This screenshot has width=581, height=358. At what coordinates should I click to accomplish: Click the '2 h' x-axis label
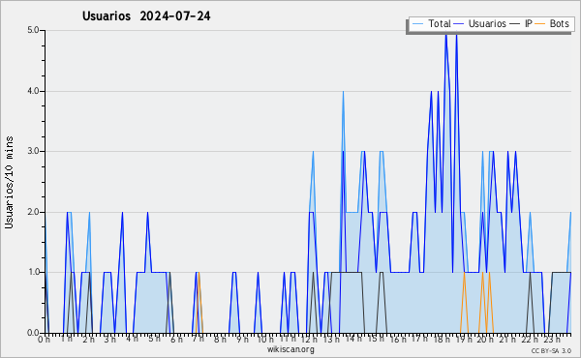pos(88,340)
